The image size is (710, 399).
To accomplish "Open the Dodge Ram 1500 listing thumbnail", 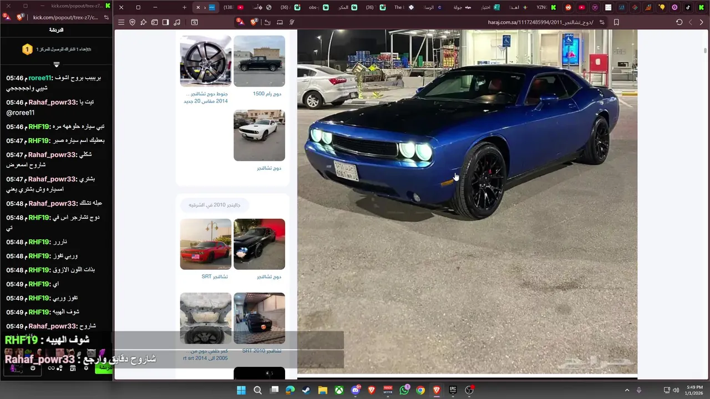I will [x=259, y=61].
